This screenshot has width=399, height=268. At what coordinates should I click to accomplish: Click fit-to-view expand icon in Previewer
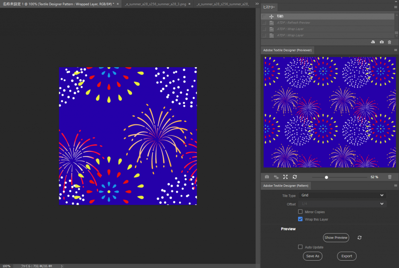pyautogui.click(x=285, y=177)
